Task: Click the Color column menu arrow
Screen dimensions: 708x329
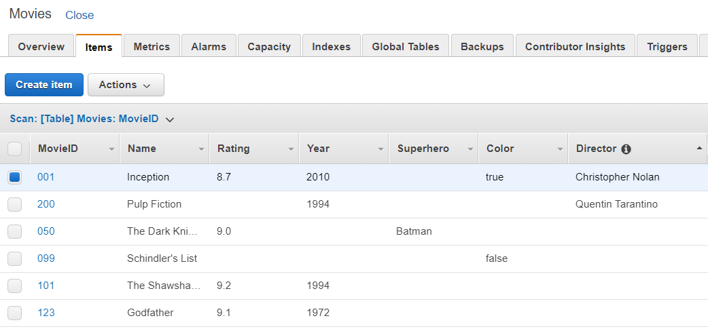Action: [560, 149]
